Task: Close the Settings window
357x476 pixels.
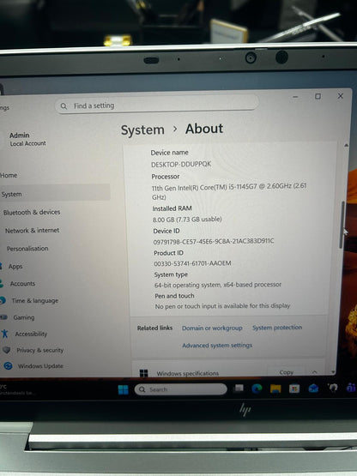Action: coord(341,96)
